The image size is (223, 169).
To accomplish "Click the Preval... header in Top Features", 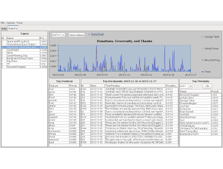I will coord(74,86).
